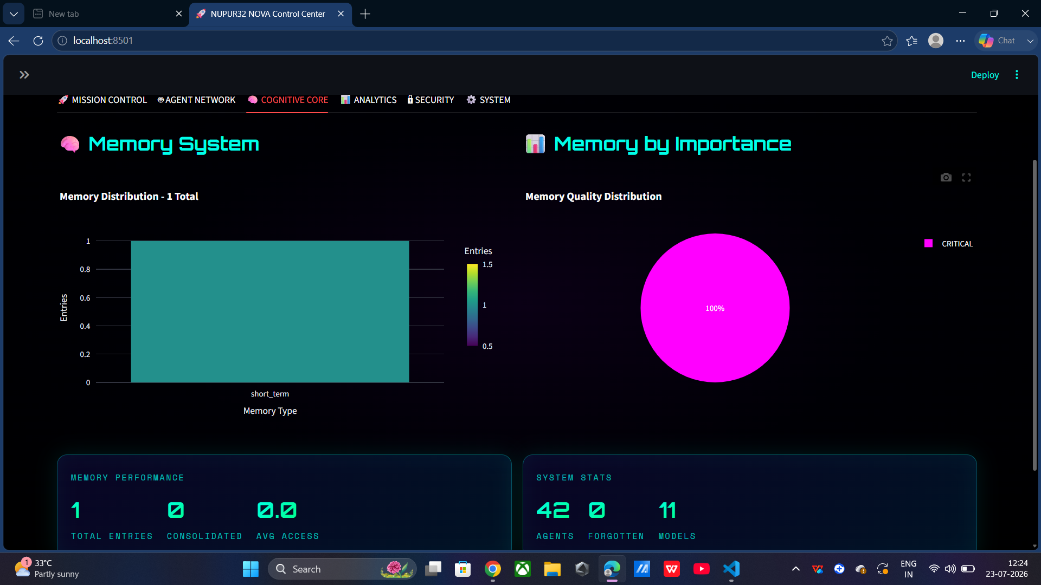
Task: Open YouTube from the taskbar
Action: 701,569
